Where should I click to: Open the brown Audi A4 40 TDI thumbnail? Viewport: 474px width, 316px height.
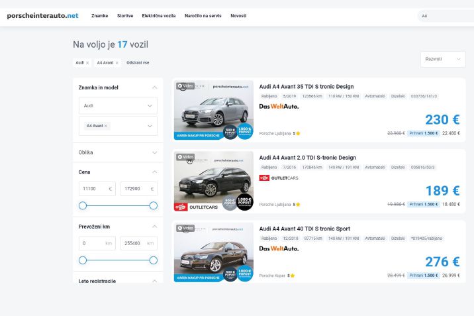tap(214, 252)
